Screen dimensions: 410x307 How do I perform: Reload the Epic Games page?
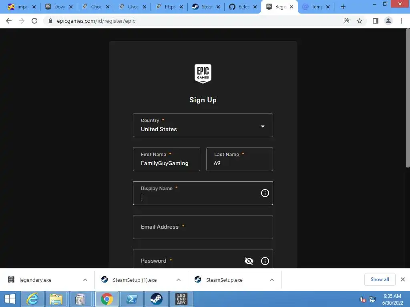tap(34, 21)
